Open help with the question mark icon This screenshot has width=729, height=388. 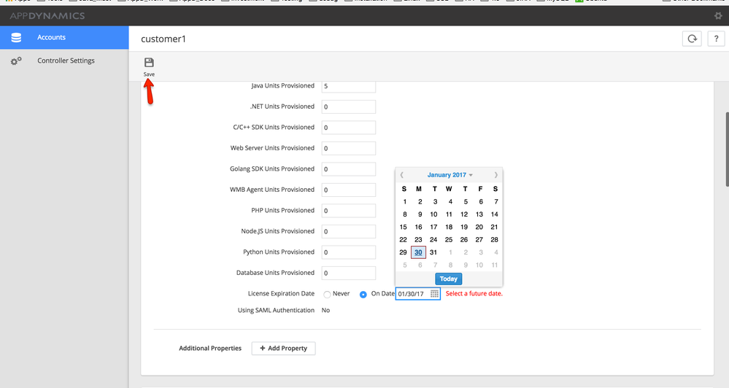point(714,39)
